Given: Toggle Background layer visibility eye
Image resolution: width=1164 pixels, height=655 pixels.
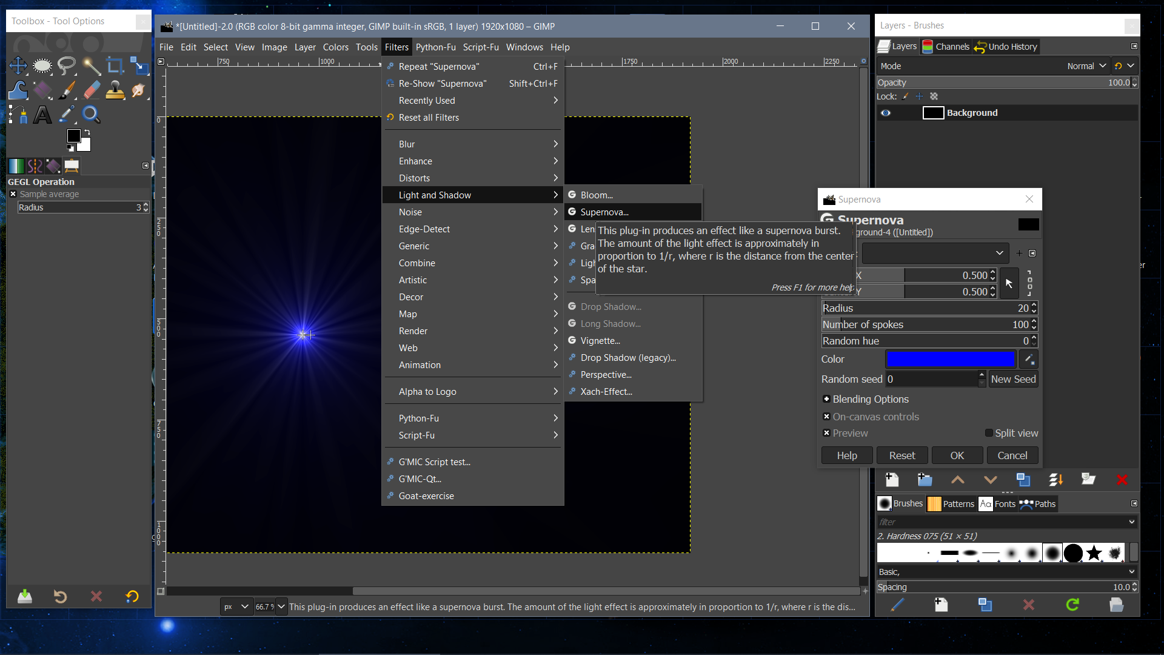Looking at the screenshot, I should pos(886,113).
